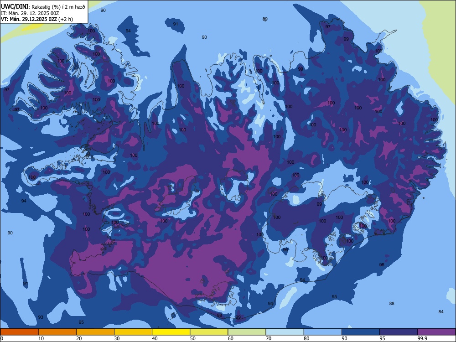Click the legend tick label '30'
Viewport: 456px width, 342px height.
point(117,338)
